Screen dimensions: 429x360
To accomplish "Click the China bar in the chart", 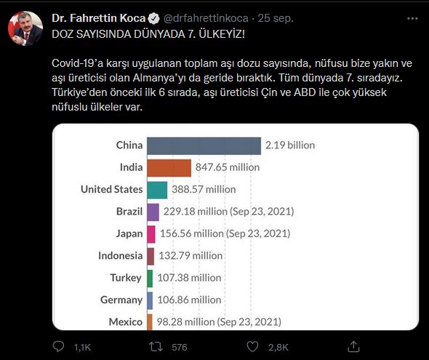I will [x=204, y=146].
